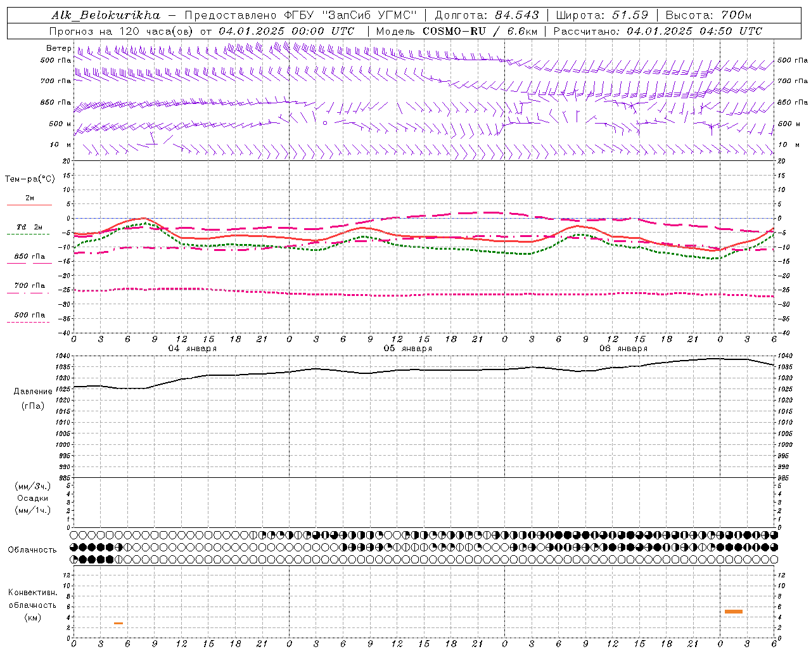Click the Высота: 700м header field
The height and width of the screenshot is (649, 811).
click(x=708, y=15)
